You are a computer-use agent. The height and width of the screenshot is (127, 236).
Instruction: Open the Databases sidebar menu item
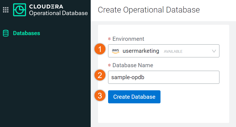[21, 33]
